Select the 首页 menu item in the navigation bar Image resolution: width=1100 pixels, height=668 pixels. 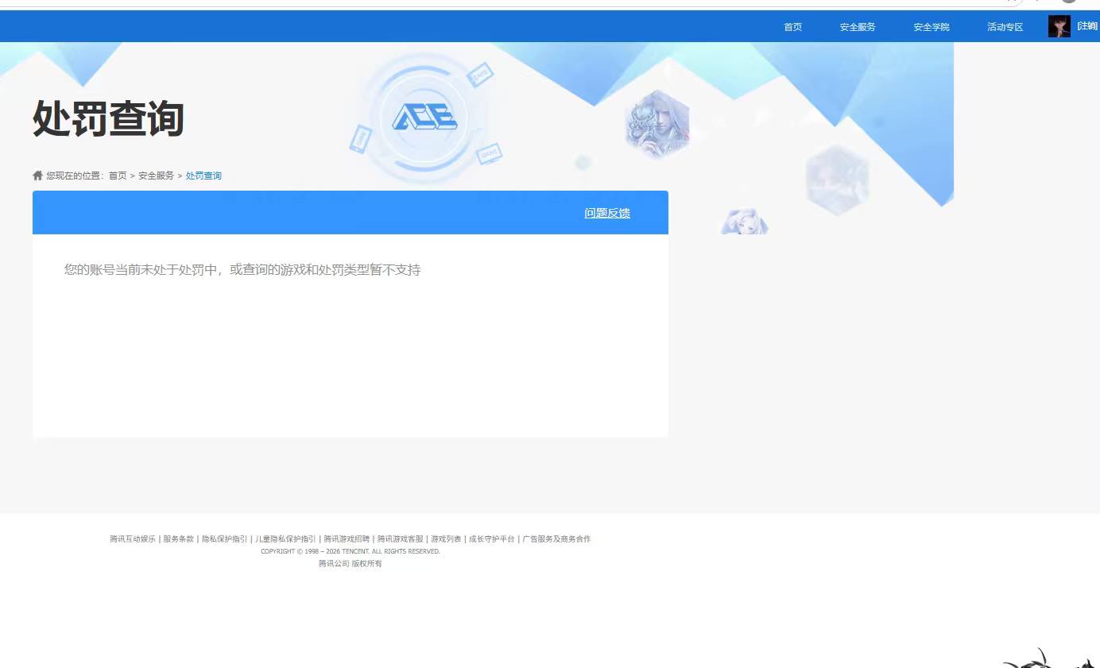(792, 26)
